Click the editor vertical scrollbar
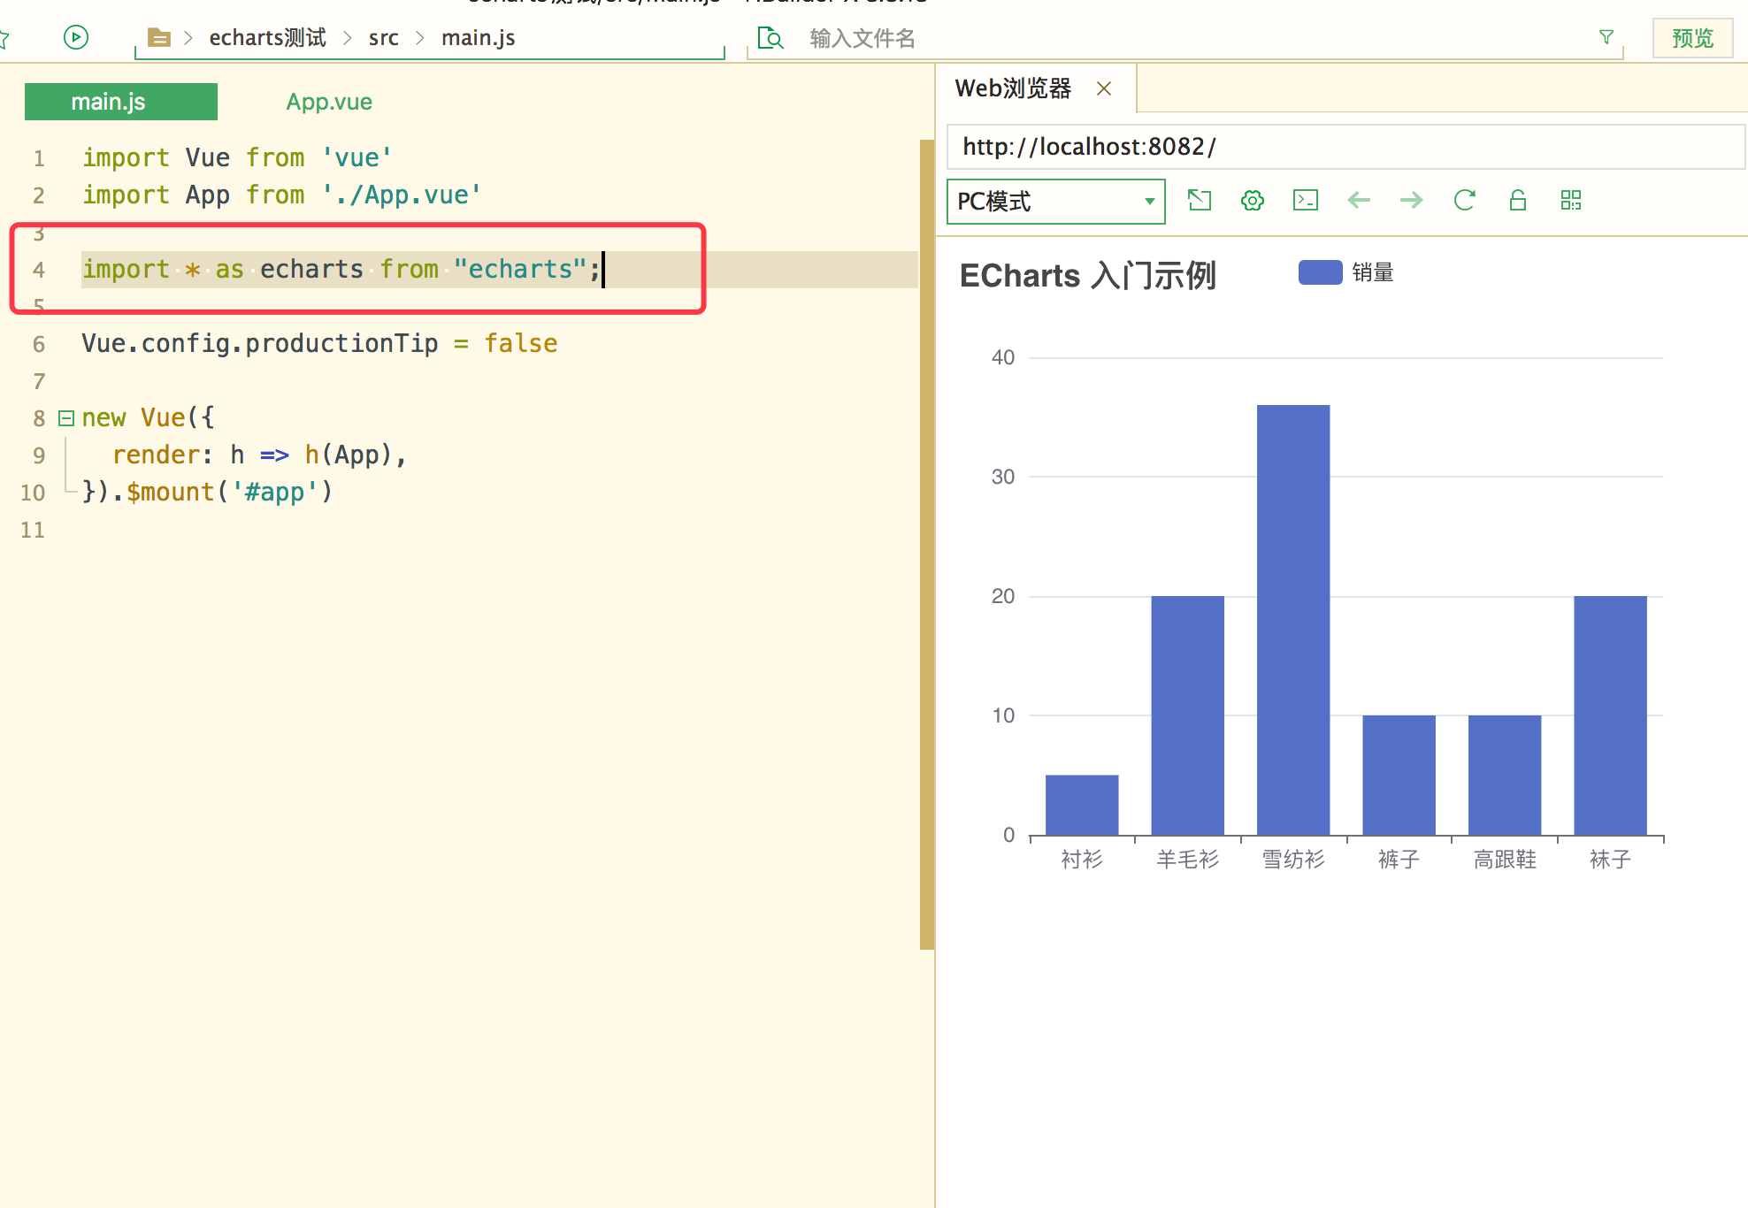 [927, 544]
